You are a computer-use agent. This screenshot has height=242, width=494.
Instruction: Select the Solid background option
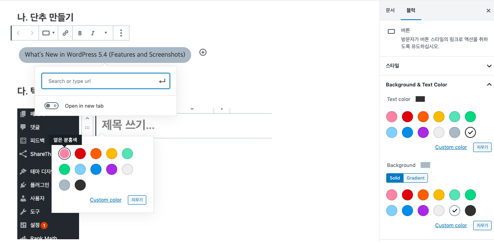tap(395, 178)
